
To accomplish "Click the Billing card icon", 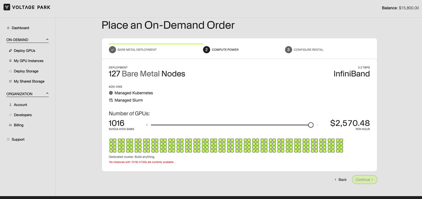I will pos(10,125).
